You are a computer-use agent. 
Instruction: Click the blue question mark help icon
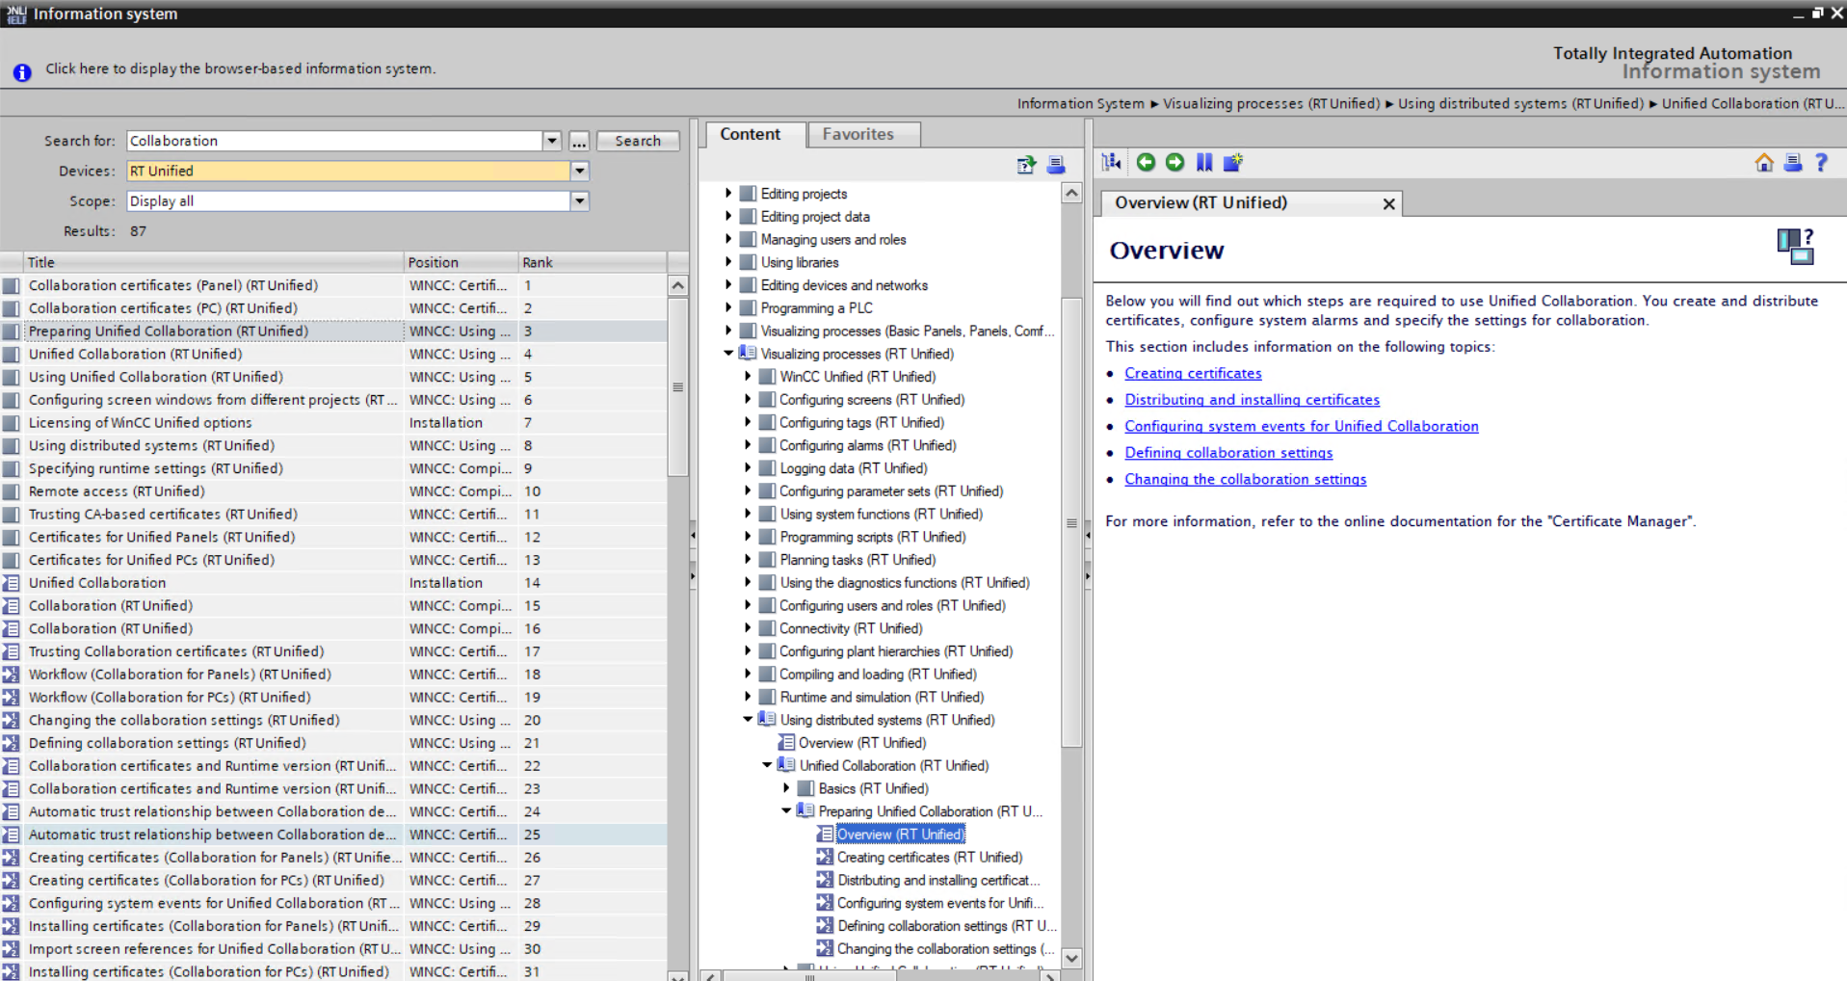pyautogui.click(x=1821, y=163)
